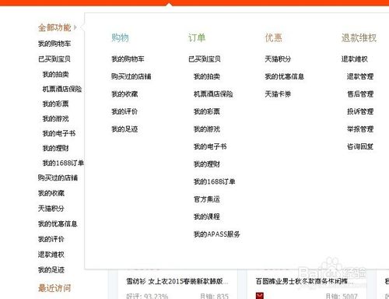Open the 我的APASS服务 link
389x299 pixels.
(x=217, y=234)
